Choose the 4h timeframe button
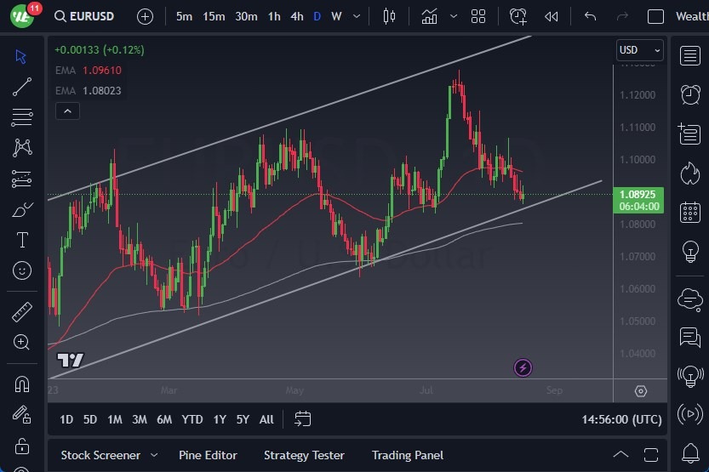Image resolution: width=709 pixels, height=472 pixels. [296, 16]
